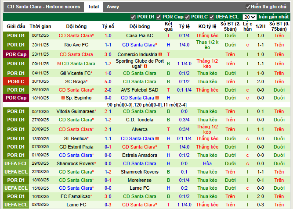Click the Tỷ số column header
This screenshot has height=209, width=293.
point(108,26)
